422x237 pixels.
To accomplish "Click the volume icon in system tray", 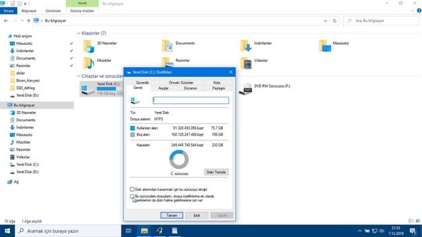I will pos(381,231).
